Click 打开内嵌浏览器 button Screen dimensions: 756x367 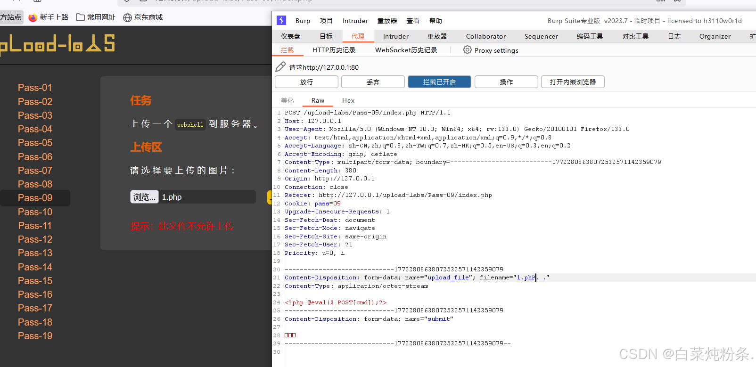point(573,82)
